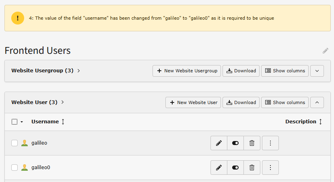Click the galileo0 user avatar icon

[25, 167]
